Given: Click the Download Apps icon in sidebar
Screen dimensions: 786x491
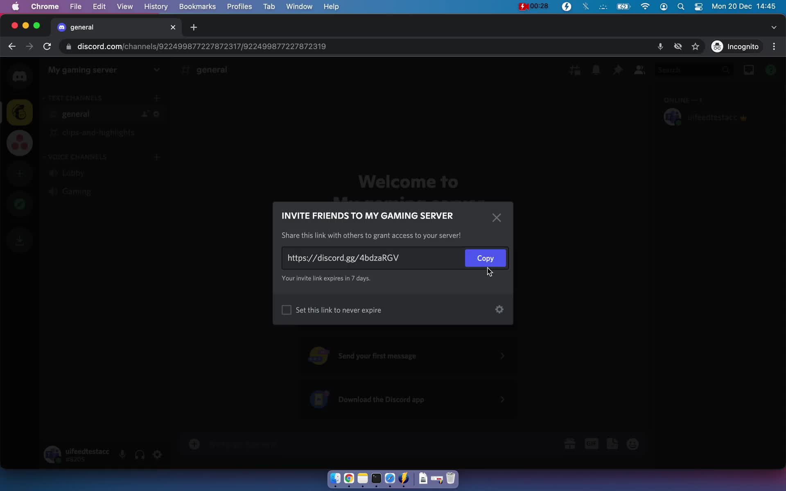Looking at the screenshot, I should (x=19, y=240).
